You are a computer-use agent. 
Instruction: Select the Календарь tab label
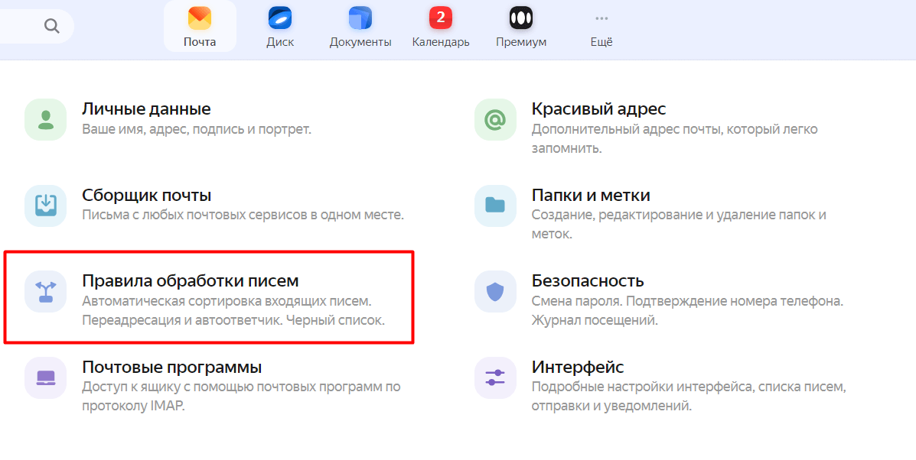(441, 42)
